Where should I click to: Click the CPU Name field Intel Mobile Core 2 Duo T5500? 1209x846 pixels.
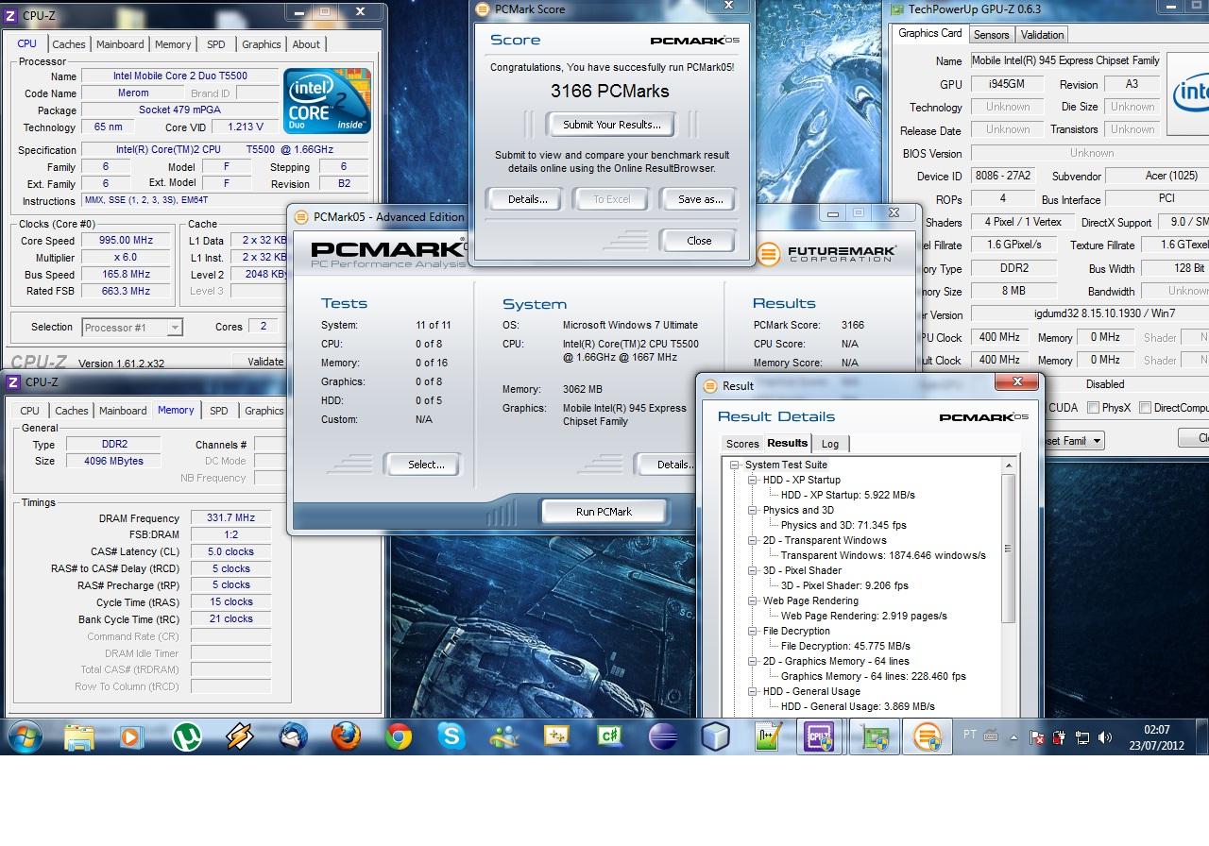click(x=179, y=76)
